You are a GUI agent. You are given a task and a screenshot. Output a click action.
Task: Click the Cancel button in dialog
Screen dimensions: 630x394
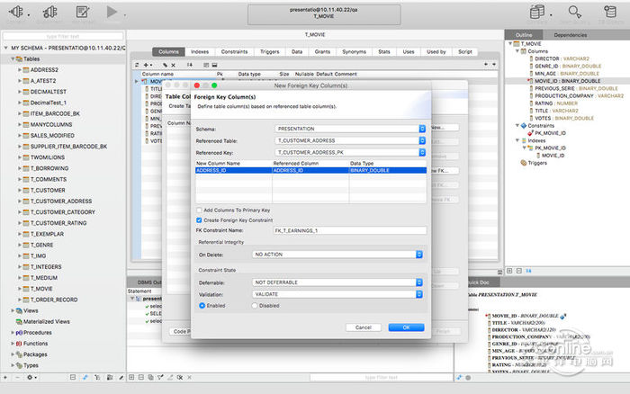coord(364,327)
